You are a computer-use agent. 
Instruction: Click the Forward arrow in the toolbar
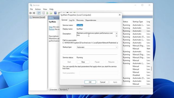pos(34,13)
